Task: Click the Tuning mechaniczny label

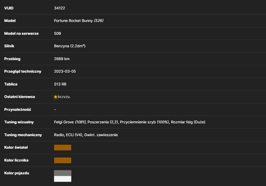Action: click(x=23, y=135)
